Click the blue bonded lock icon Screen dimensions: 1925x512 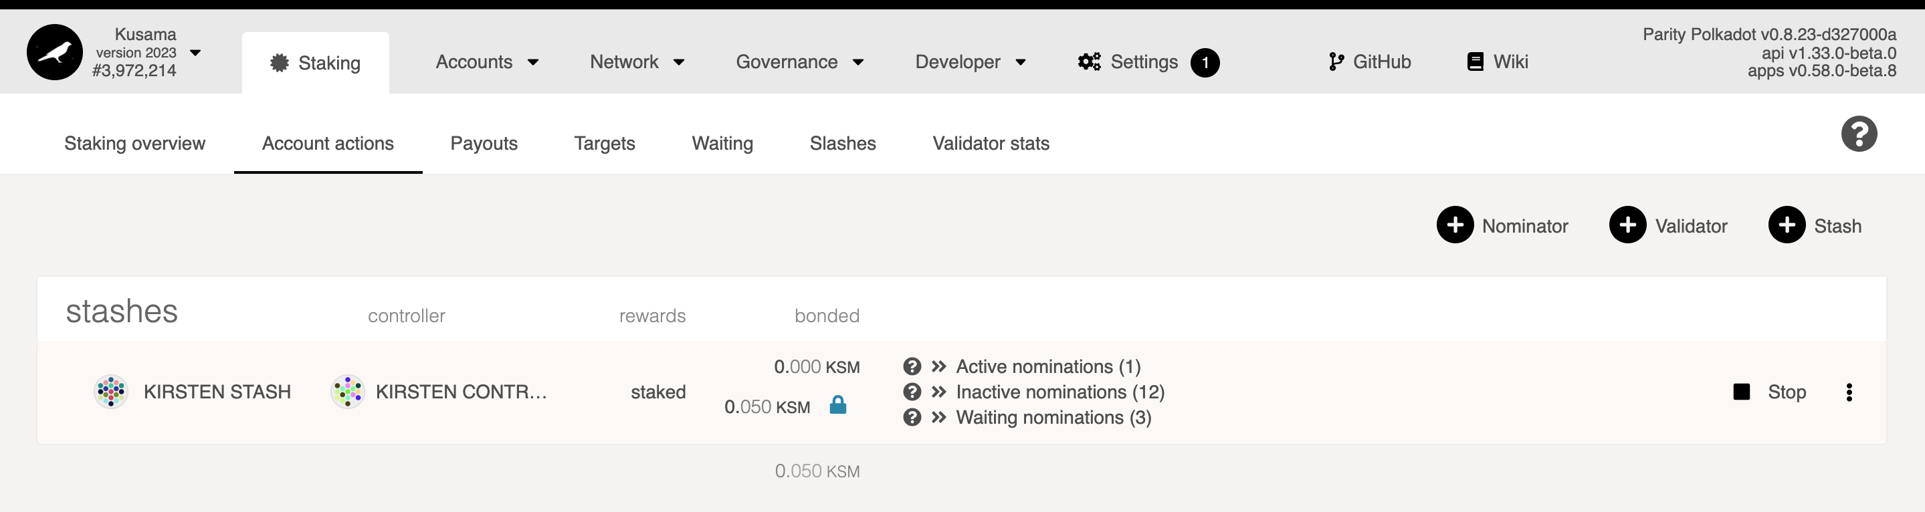pyautogui.click(x=837, y=405)
